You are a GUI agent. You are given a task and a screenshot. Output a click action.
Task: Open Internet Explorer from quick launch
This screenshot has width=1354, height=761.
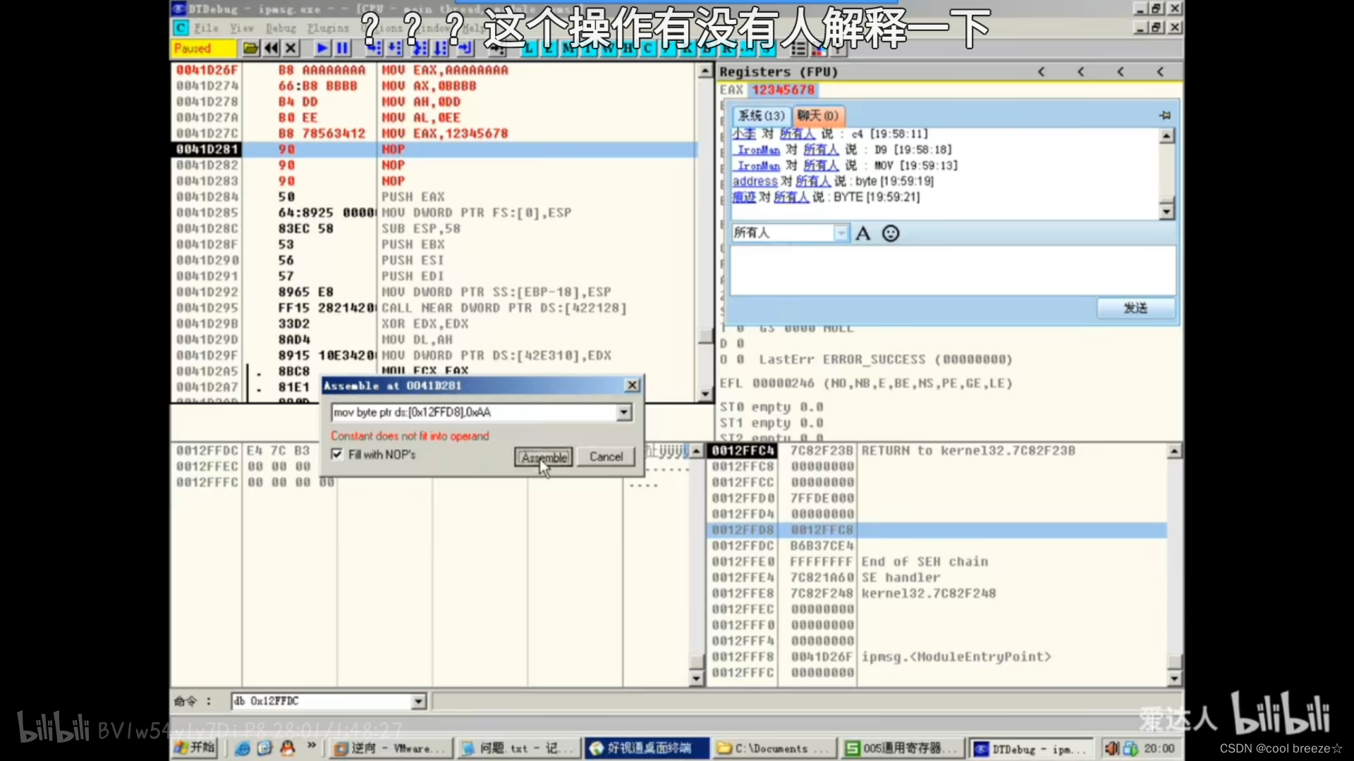pyautogui.click(x=242, y=748)
